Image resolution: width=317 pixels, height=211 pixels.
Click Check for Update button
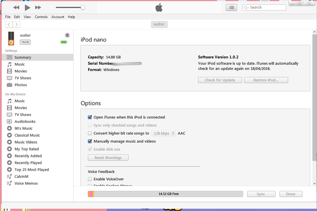220,80
